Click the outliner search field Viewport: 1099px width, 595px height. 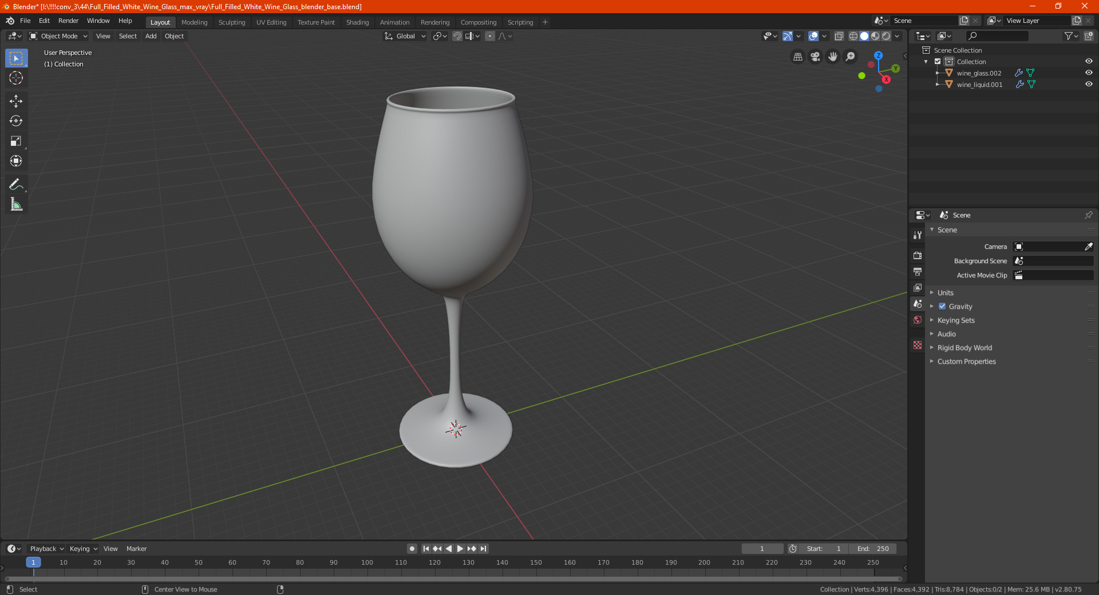997,36
